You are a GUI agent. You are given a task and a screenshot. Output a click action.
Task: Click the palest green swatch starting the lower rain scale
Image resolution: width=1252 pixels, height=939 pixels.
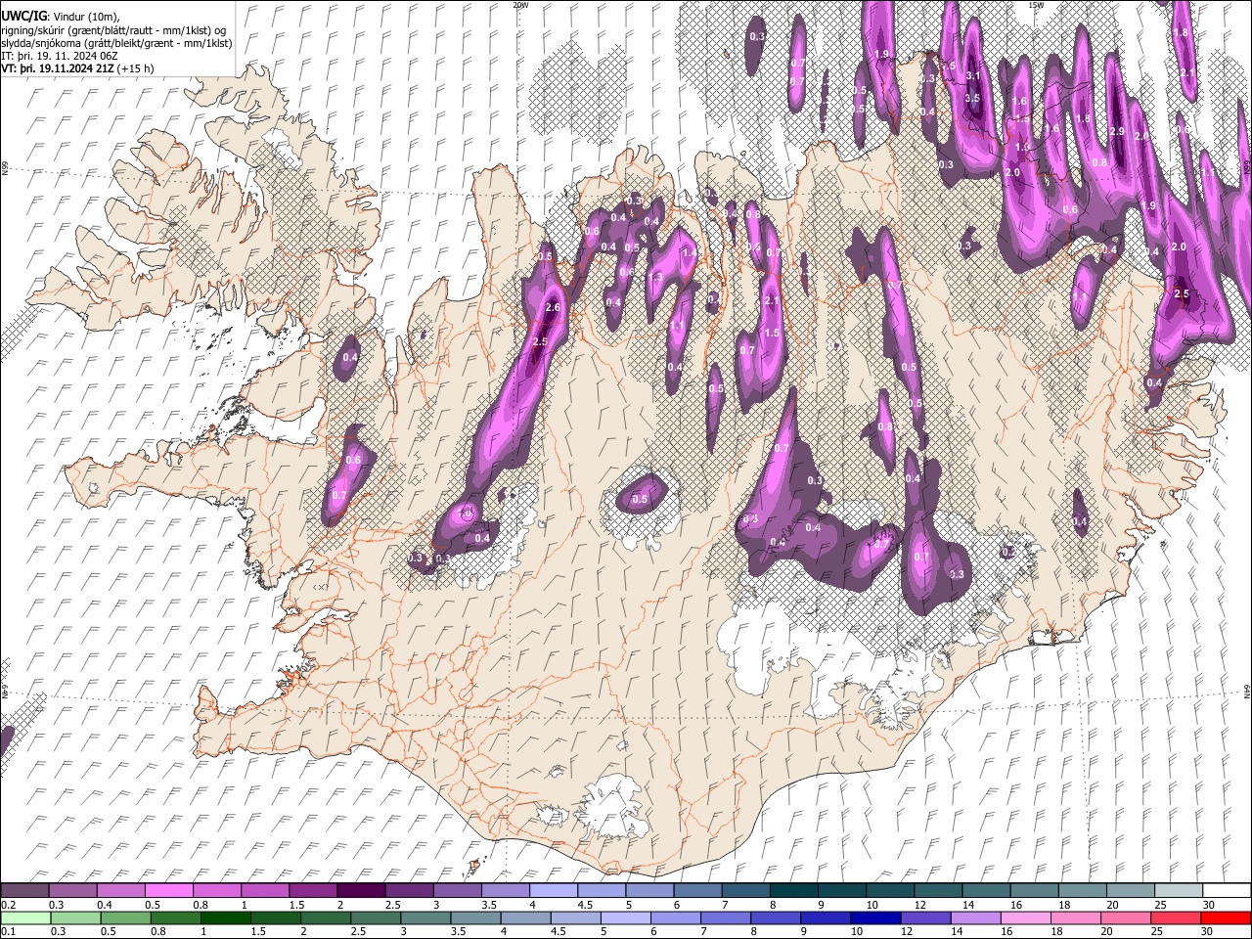click(25, 917)
